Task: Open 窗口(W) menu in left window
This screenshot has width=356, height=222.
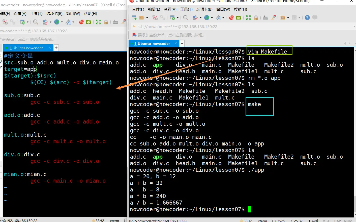Action: [73, 14]
